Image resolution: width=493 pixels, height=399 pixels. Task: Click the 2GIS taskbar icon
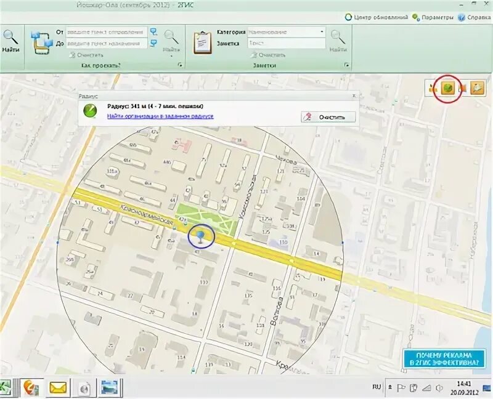pos(32,387)
